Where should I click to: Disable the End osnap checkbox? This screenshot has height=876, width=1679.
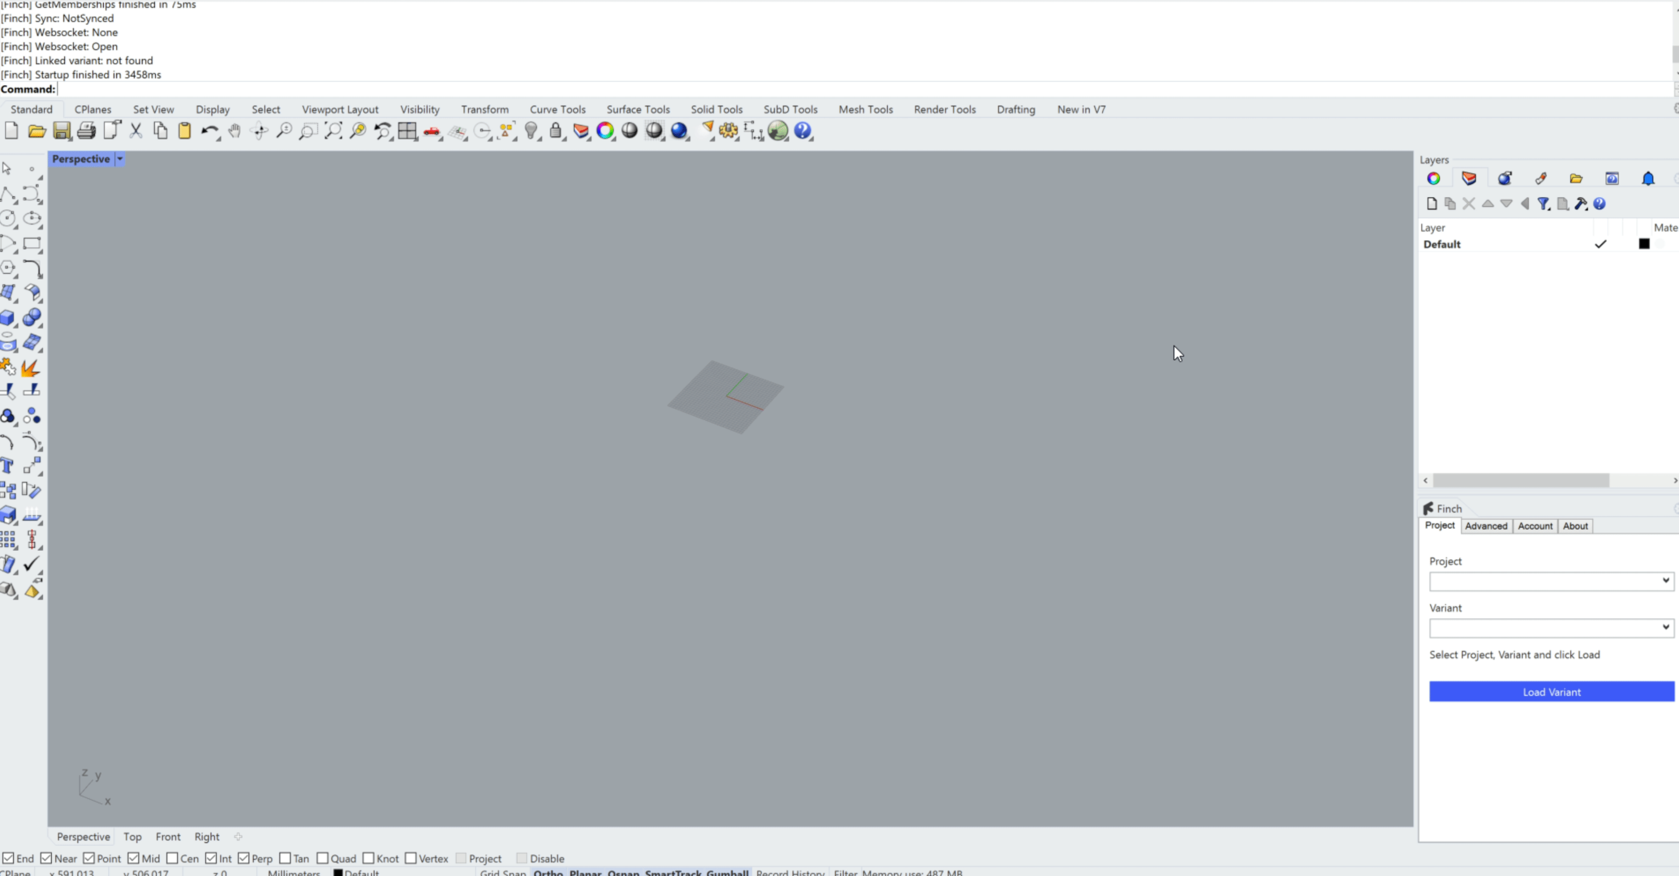[8, 858]
